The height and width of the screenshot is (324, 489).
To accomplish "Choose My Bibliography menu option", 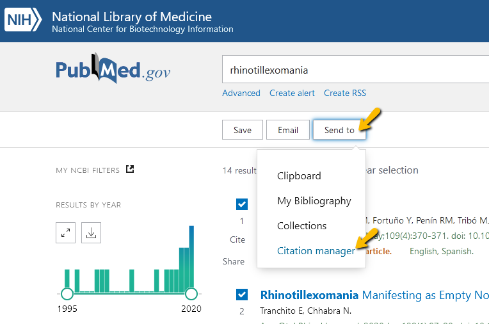I will (314, 200).
